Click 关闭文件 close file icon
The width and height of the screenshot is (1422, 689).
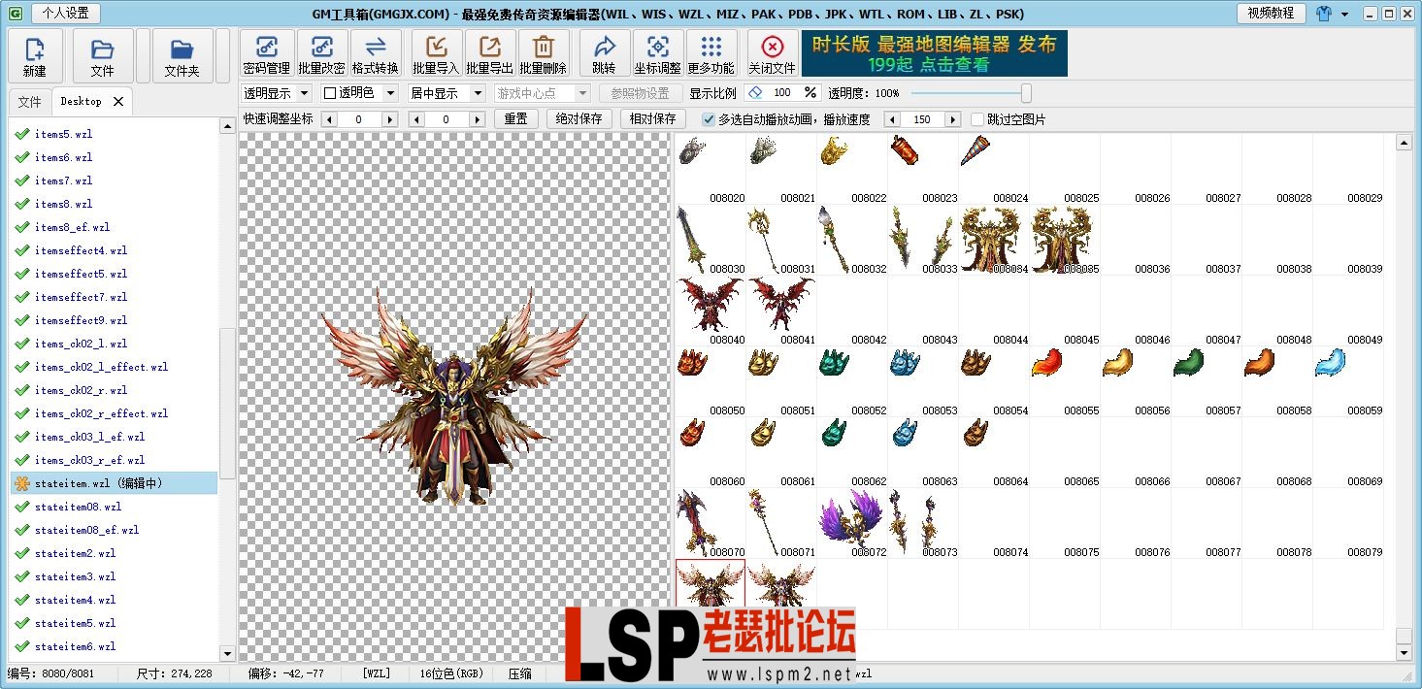coord(772,53)
